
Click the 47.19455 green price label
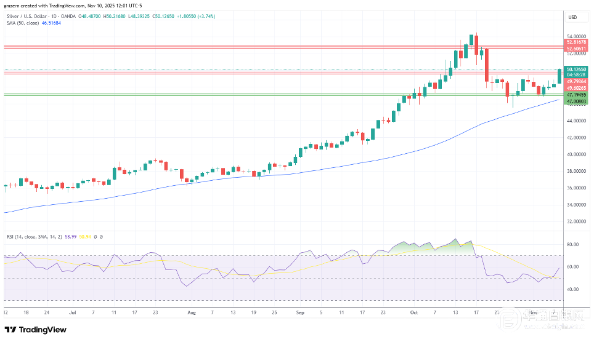tap(576, 95)
